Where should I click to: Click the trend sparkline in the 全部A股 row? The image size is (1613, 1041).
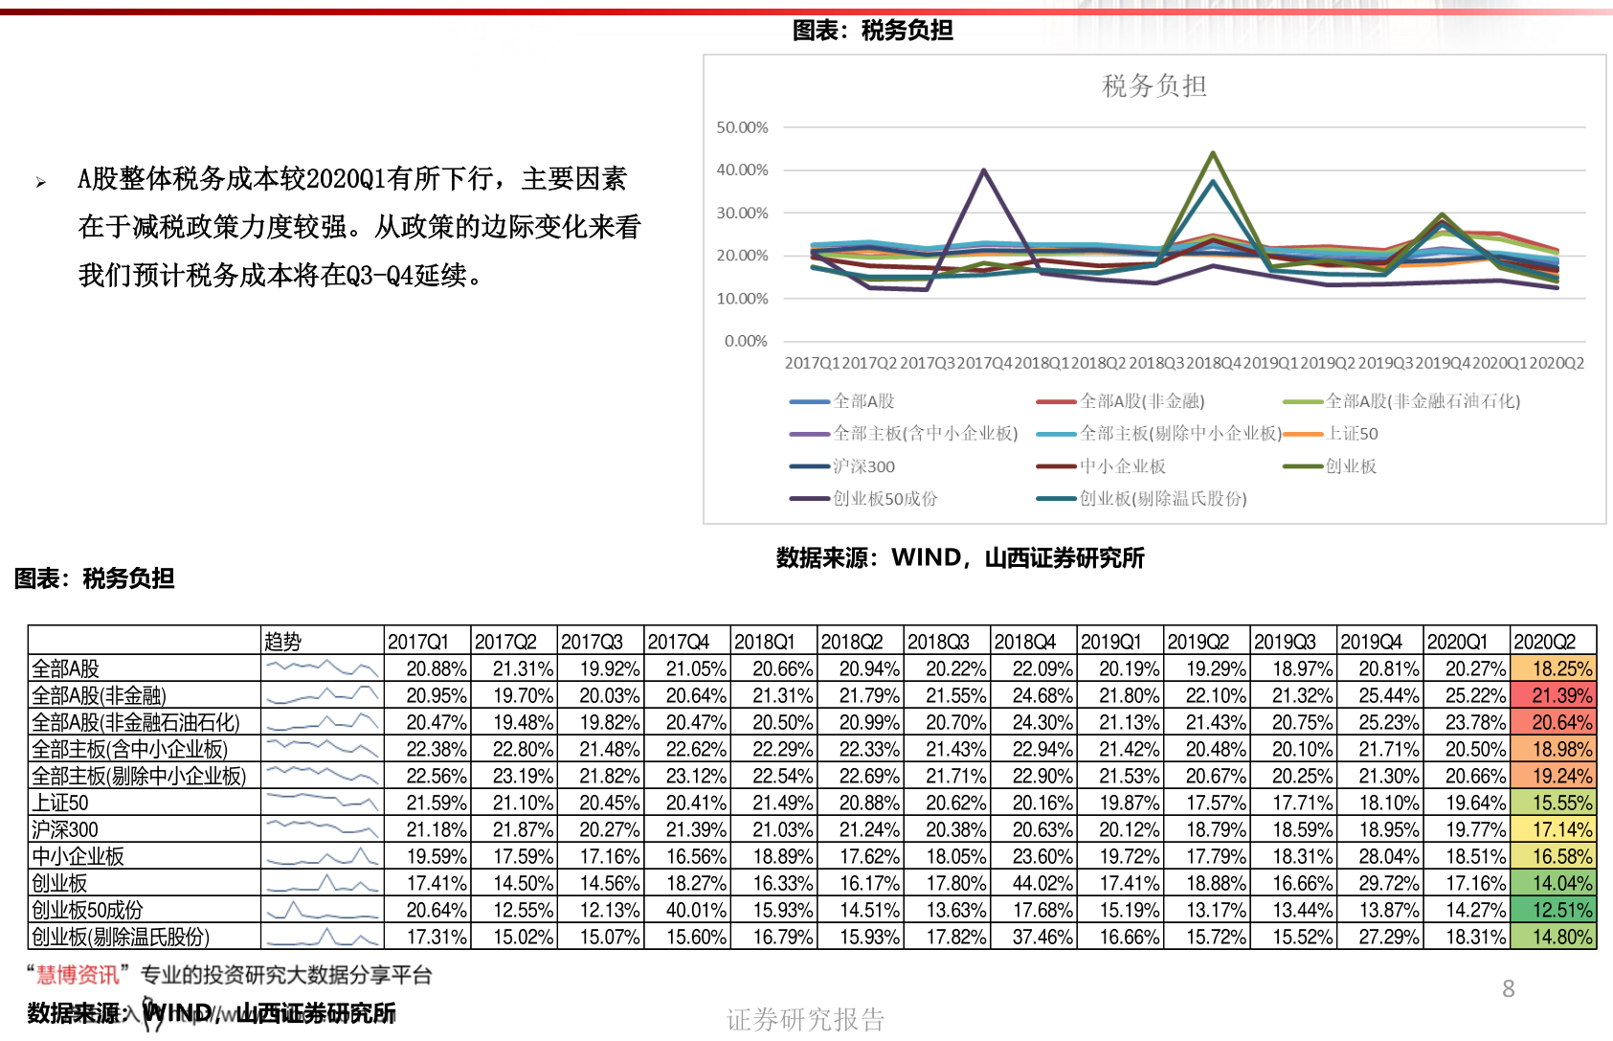pyautogui.click(x=323, y=667)
